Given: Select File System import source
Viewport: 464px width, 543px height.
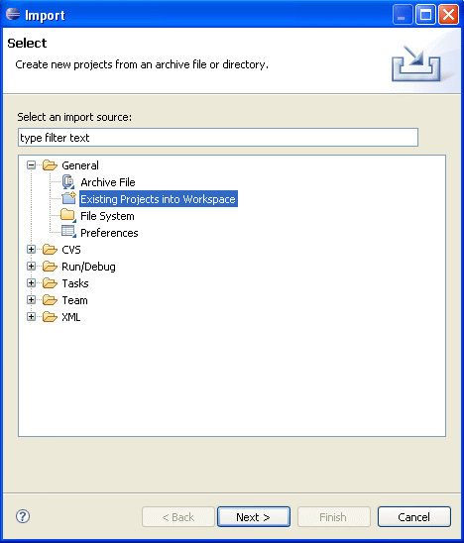Looking at the screenshot, I should click(107, 216).
